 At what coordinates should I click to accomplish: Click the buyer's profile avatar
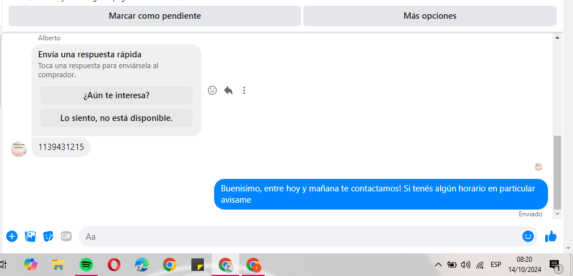(19, 149)
